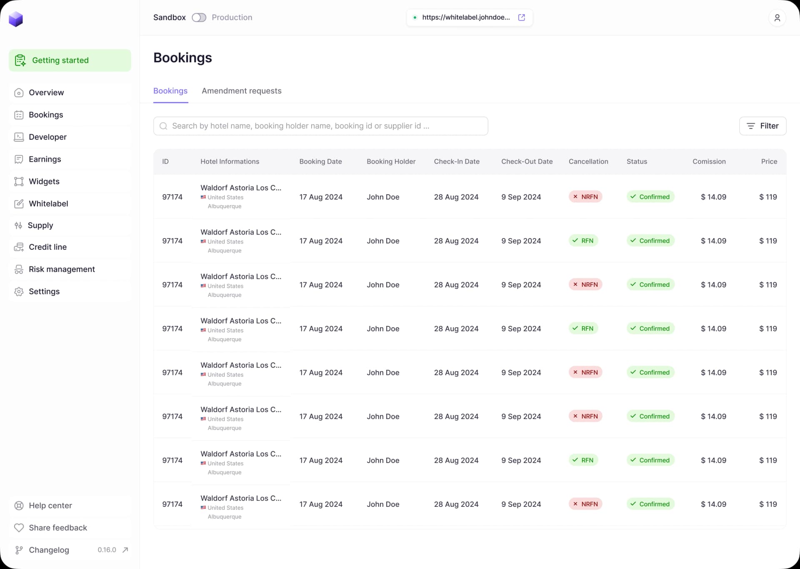Open the whitelabel URL external link icon
The width and height of the screenshot is (800, 569).
522,18
